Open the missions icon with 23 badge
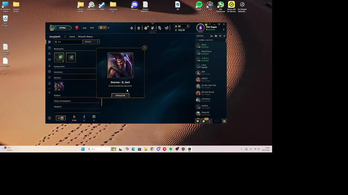Viewport: 348px width, 195px height. [x=204, y=121]
